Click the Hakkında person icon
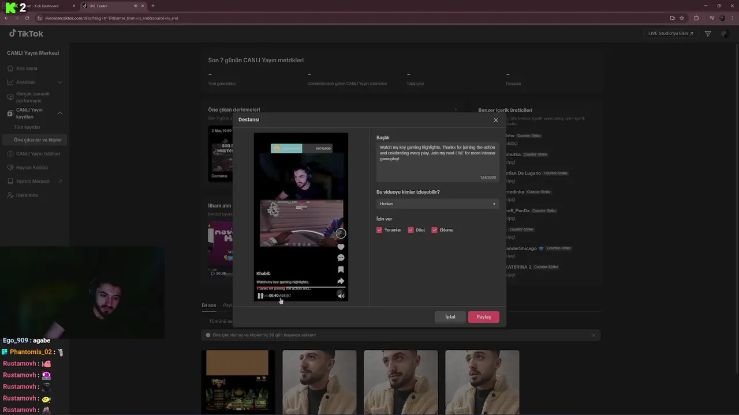The image size is (739, 415). [10, 195]
